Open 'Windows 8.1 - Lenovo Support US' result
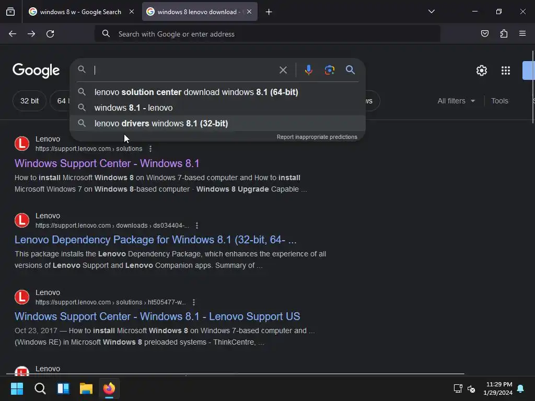 [x=157, y=316]
